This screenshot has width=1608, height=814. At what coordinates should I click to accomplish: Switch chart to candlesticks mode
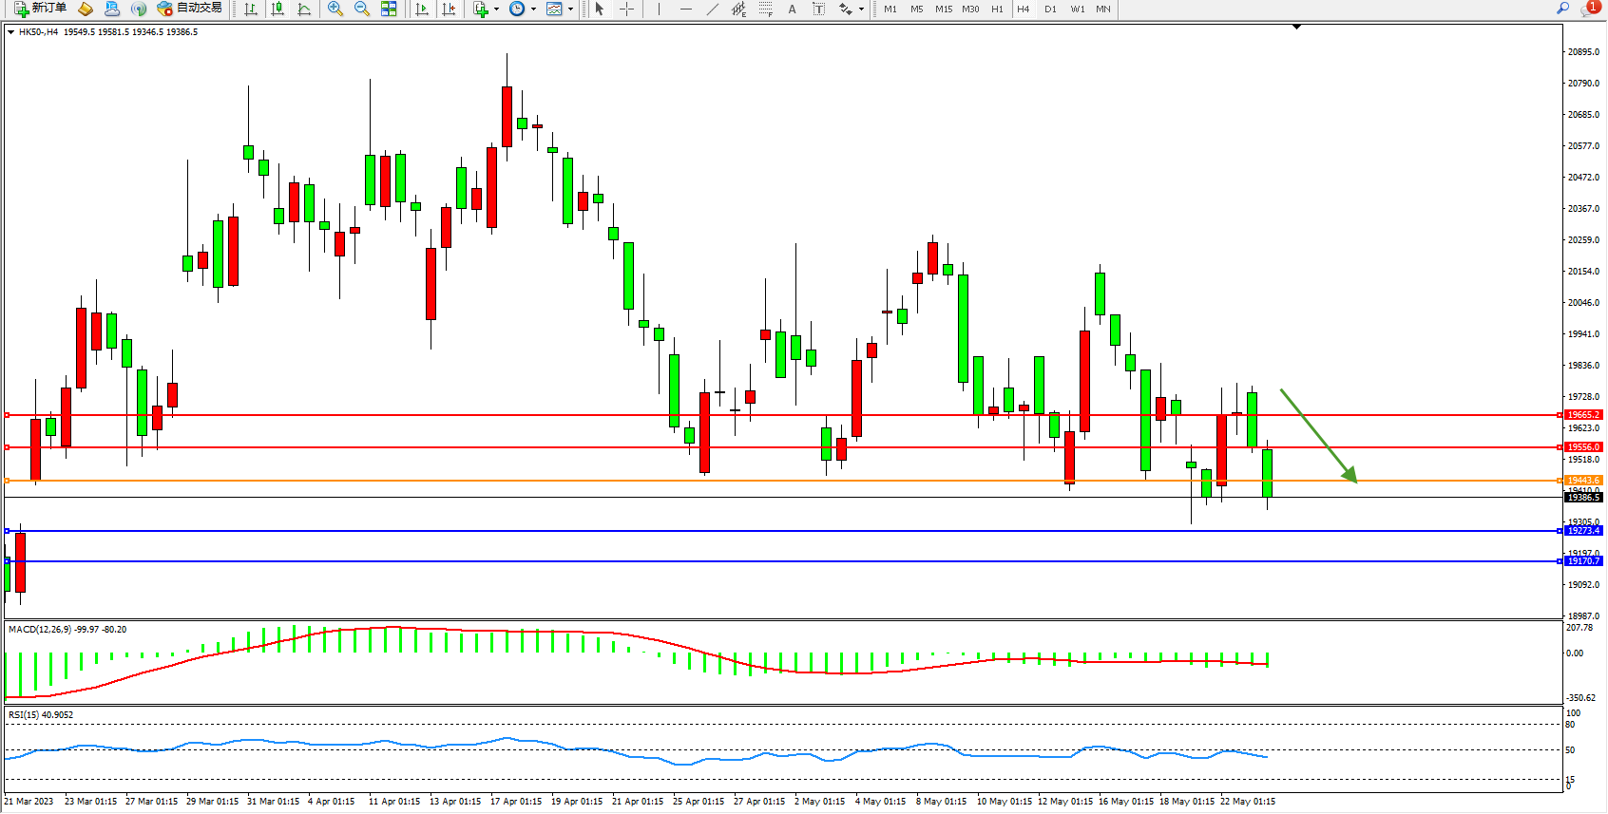tap(278, 9)
